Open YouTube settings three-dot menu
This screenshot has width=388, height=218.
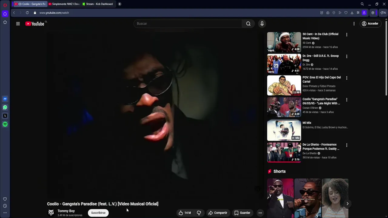(x=354, y=24)
